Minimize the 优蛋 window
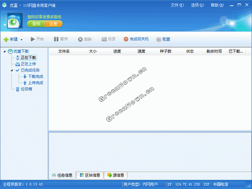Screen dimensions: 252x189 click(x=232, y=6)
